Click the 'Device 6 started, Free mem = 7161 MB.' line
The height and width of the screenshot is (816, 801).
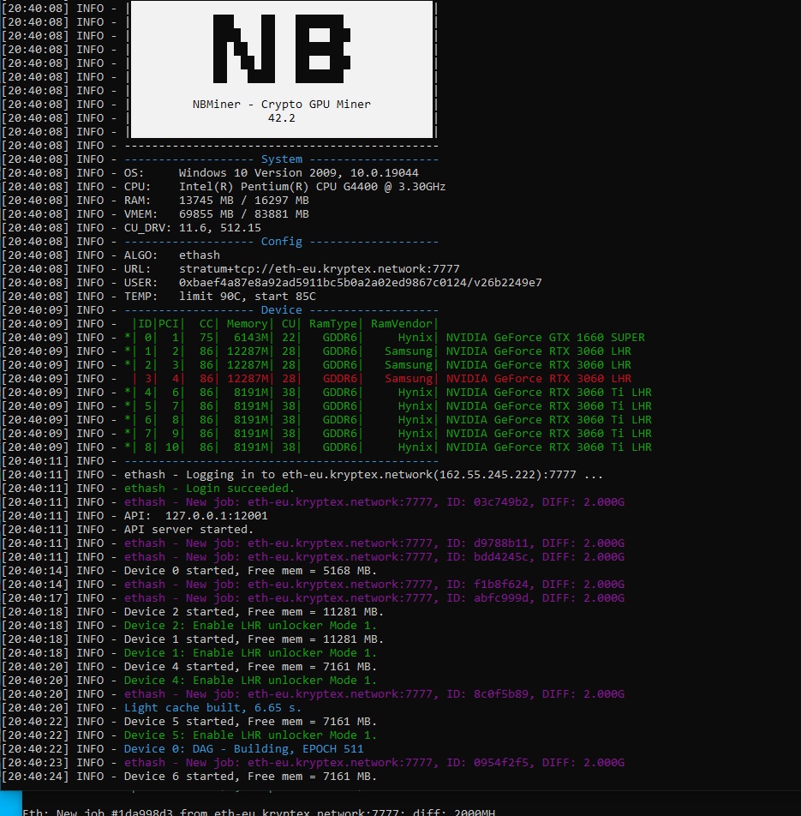[251, 776]
